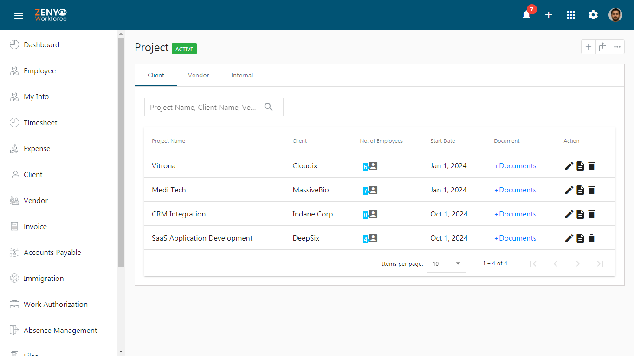This screenshot has height=356, width=634.
Task: Open document icon for SaaS Application row
Action: pyautogui.click(x=580, y=238)
